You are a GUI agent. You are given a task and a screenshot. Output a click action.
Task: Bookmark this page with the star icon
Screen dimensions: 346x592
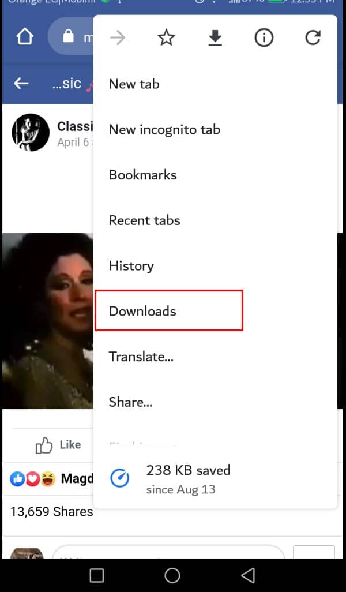click(x=166, y=38)
